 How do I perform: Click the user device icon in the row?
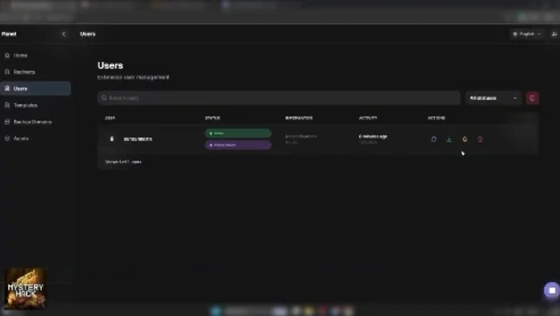coord(112,139)
